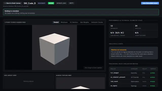
Task: Switch to the Wireframe view tab
Action: pos(64,22)
